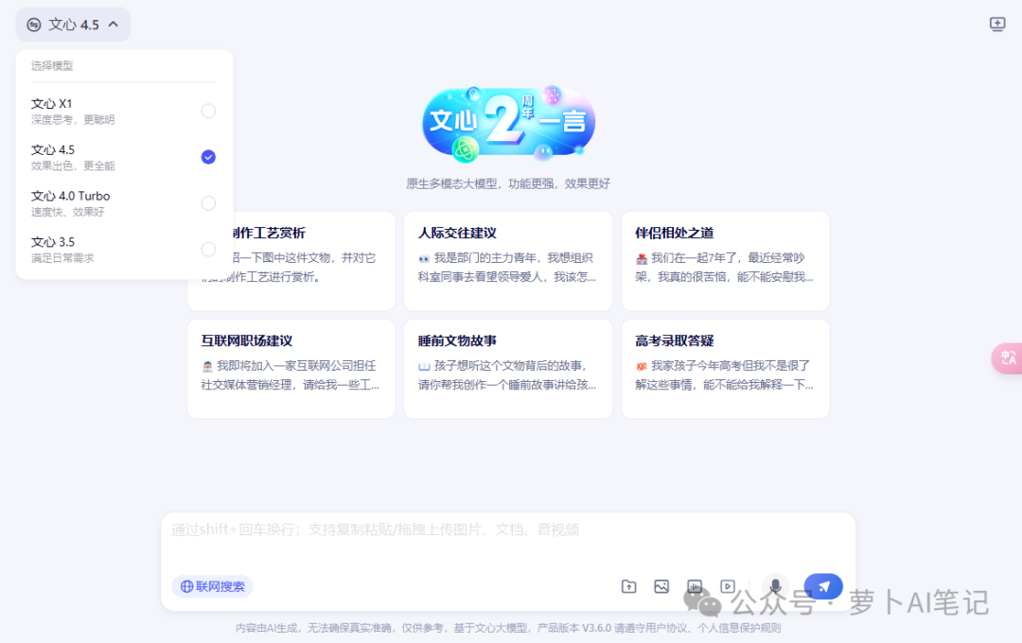Click the 产品版本 V3.6.0 footer text
This screenshot has height=643, width=1022.
point(574,628)
